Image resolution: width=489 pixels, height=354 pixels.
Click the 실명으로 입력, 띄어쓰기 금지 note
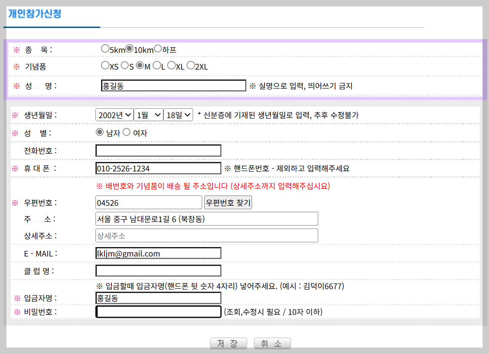[301, 85]
